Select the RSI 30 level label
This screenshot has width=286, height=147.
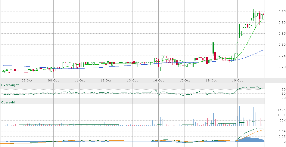coord(284,98)
